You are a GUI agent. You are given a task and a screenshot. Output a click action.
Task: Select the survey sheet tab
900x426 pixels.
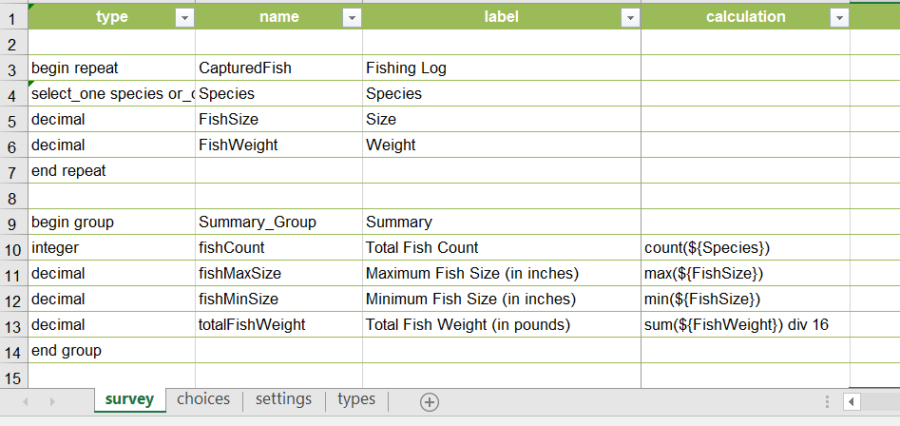129,399
